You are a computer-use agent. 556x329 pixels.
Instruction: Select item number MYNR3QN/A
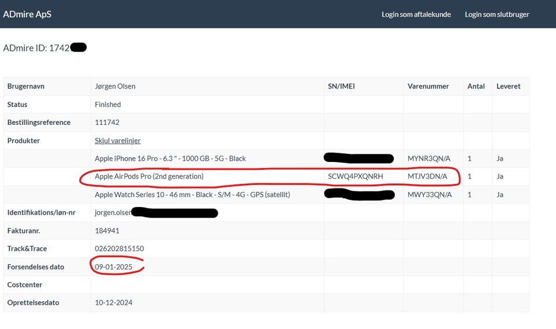pyautogui.click(x=429, y=158)
